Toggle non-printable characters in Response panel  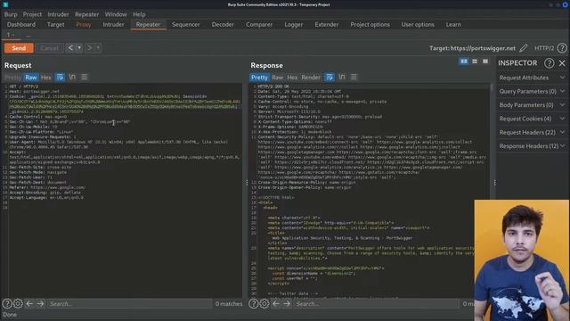click(342, 78)
